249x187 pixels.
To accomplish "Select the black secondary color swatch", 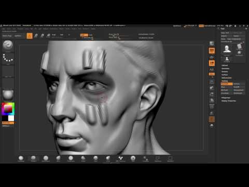I will point(5,118).
